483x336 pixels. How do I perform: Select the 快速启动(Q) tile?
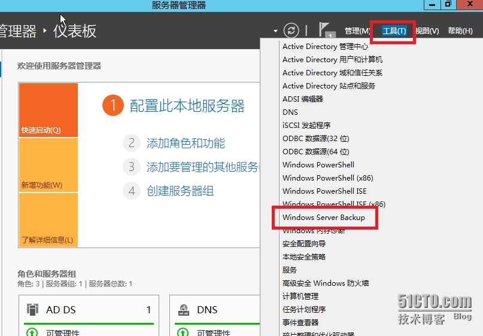48,110
